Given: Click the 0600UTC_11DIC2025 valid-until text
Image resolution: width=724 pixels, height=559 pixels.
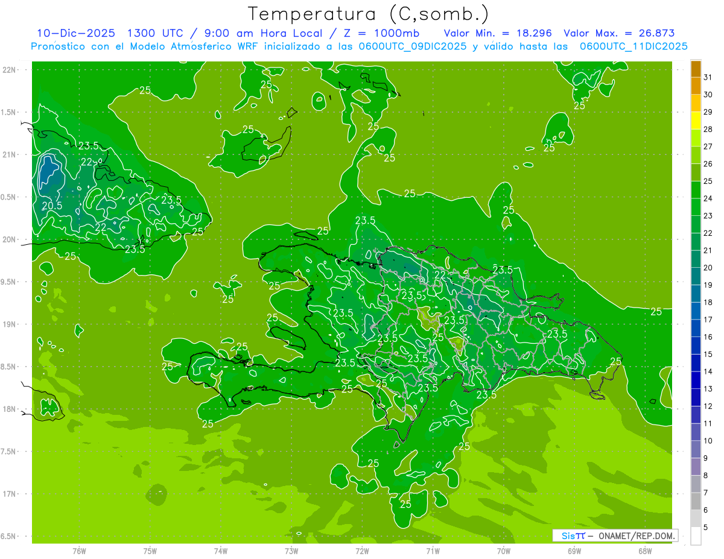Looking at the screenshot, I should (634, 46).
